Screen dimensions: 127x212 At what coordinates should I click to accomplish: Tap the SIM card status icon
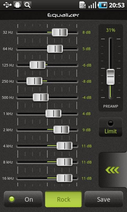[x=82, y=5]
